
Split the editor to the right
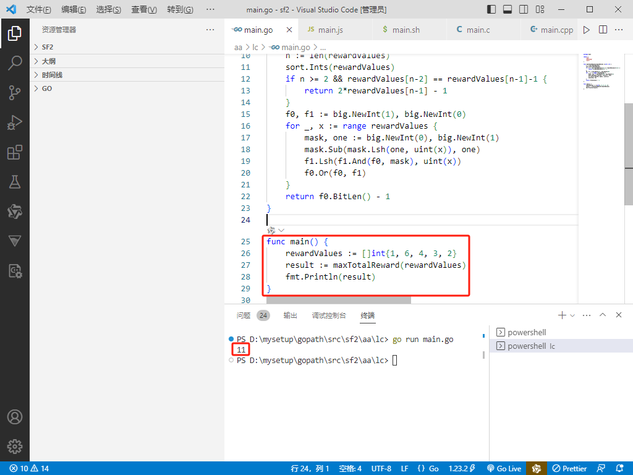pos(603,30)
